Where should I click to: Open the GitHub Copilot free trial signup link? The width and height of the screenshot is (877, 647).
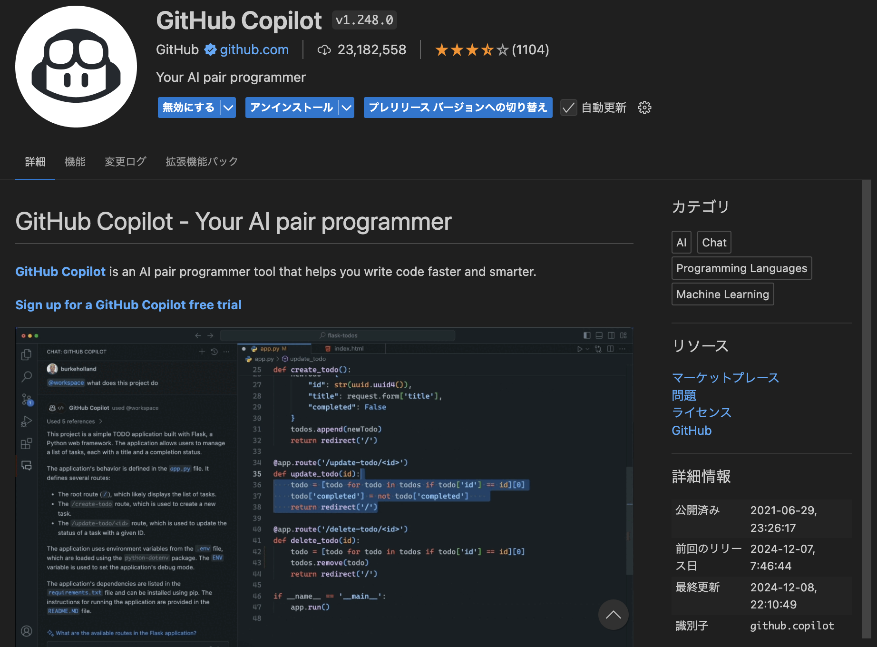pos(128,305)
